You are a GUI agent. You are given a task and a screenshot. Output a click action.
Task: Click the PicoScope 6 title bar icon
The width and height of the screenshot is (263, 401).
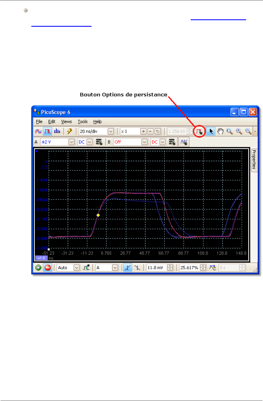[x=36, y=112]
